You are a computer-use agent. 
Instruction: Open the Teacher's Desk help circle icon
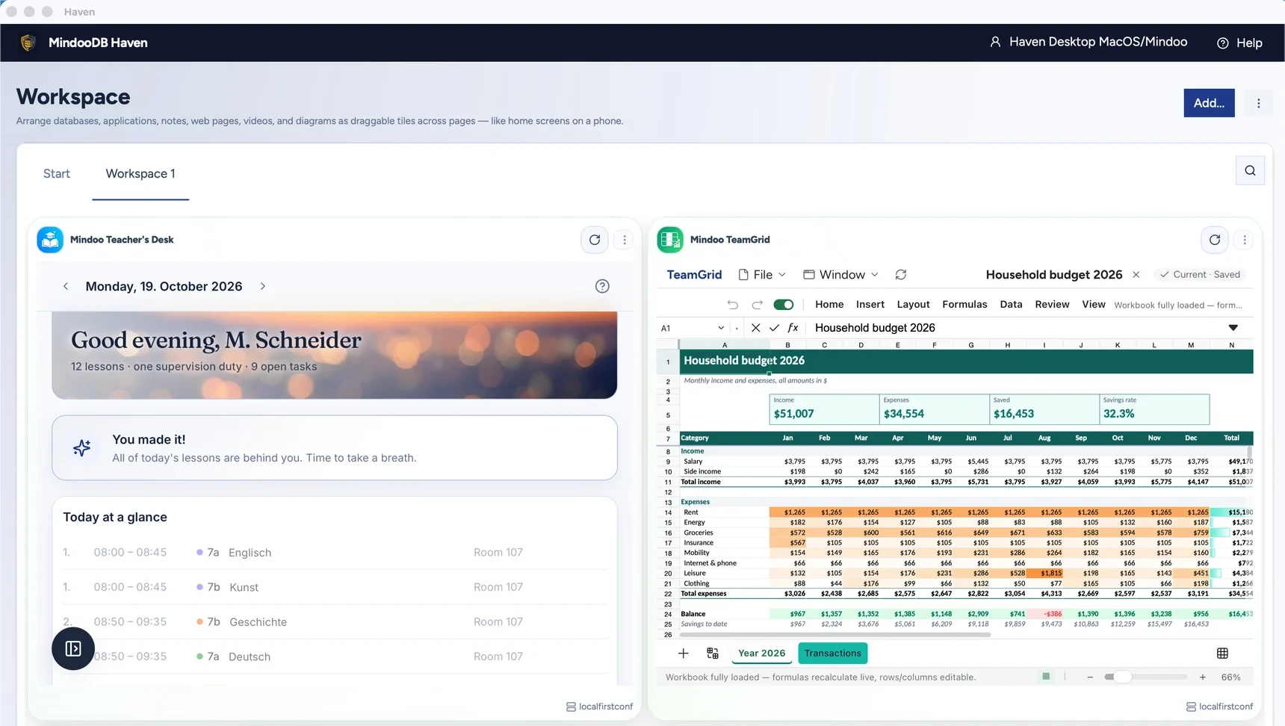(602, 286)
